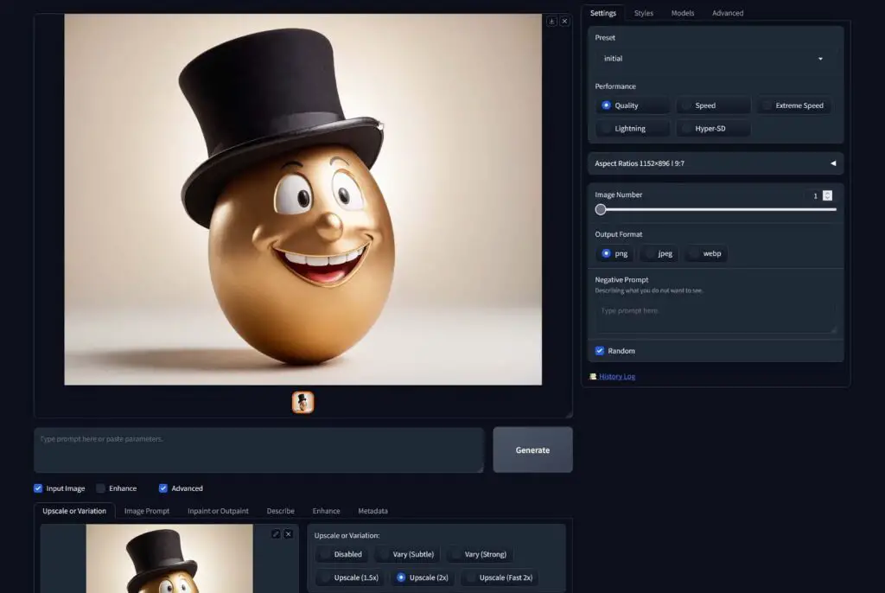Select Speed performance option
885x593 pixels.
[713, 105]
